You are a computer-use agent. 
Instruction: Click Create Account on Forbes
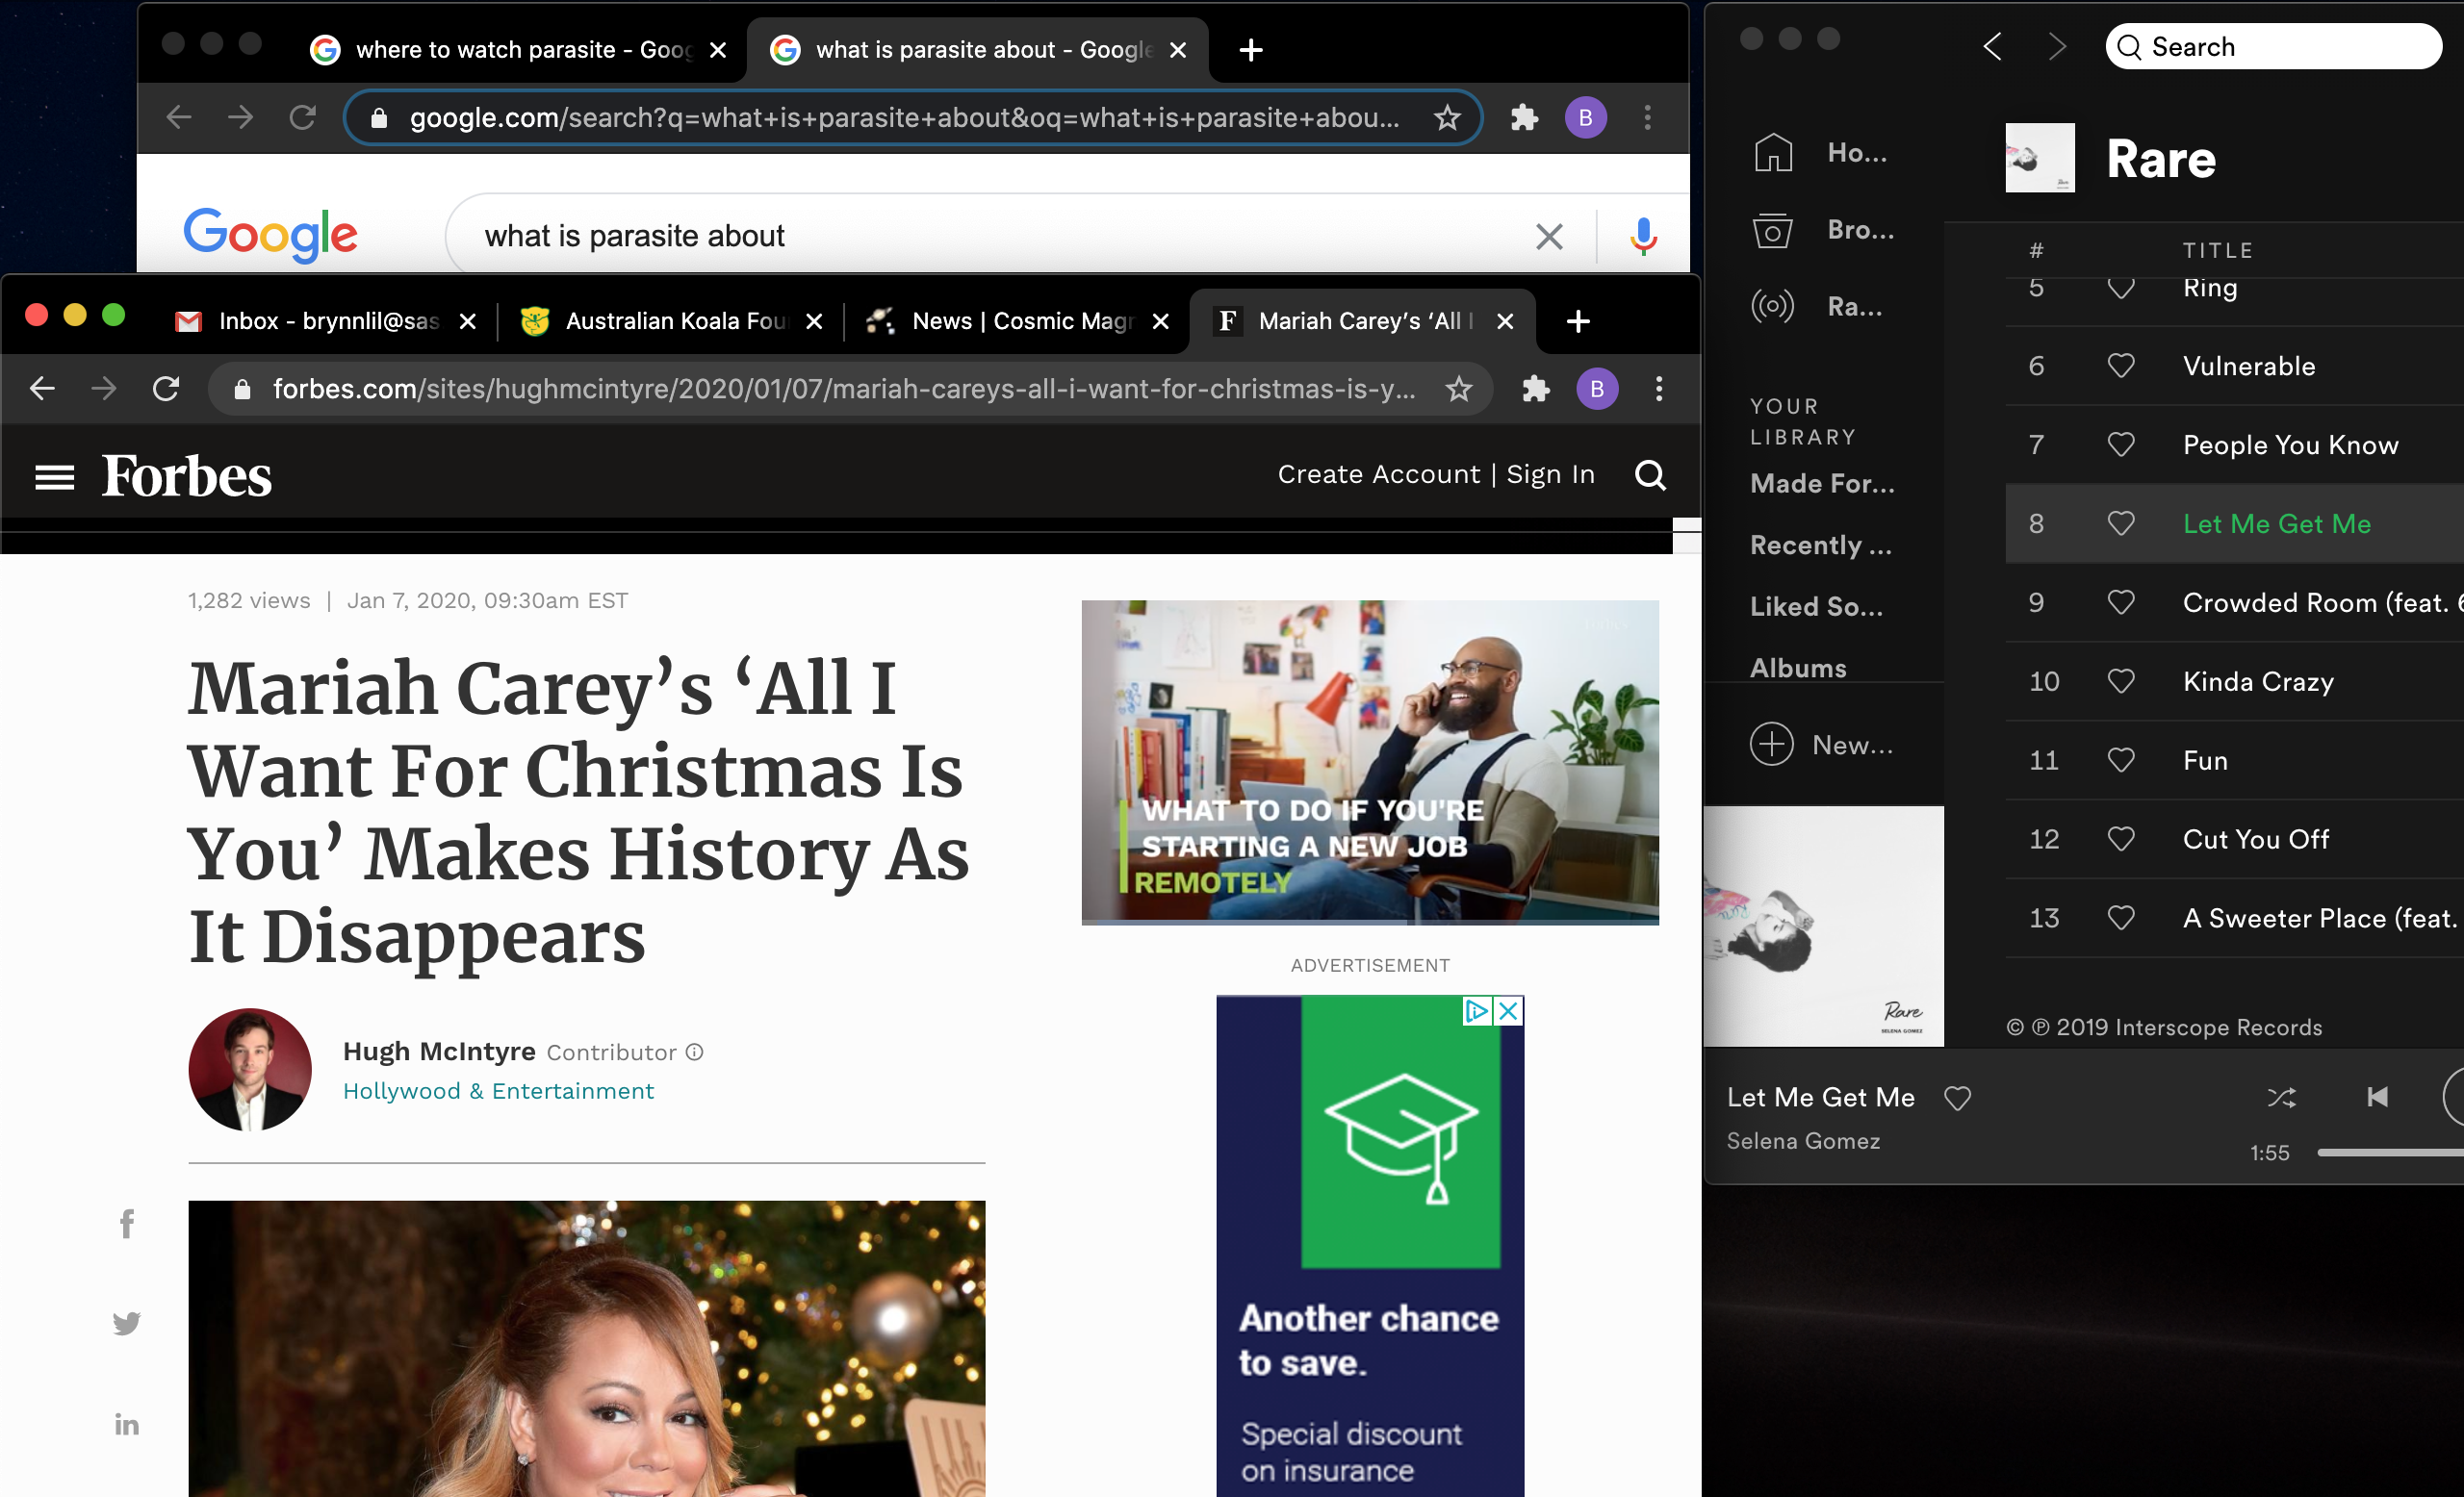pyautogui.click(x=1379, y=474)
